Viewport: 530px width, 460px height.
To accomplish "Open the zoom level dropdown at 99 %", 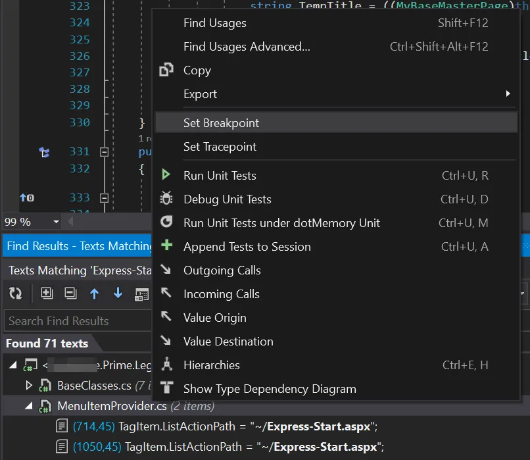I will (56, 222).
